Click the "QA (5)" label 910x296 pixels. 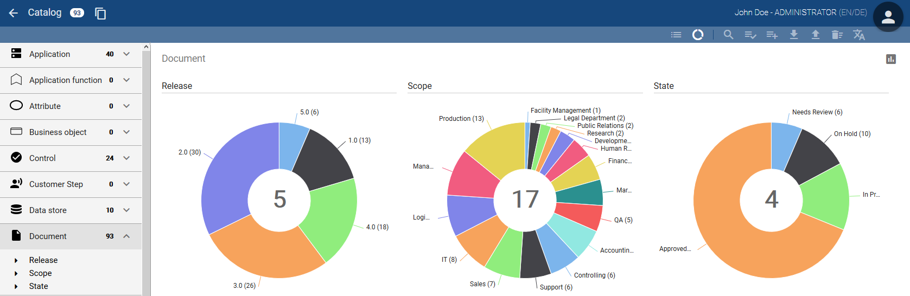coord(623,220)
